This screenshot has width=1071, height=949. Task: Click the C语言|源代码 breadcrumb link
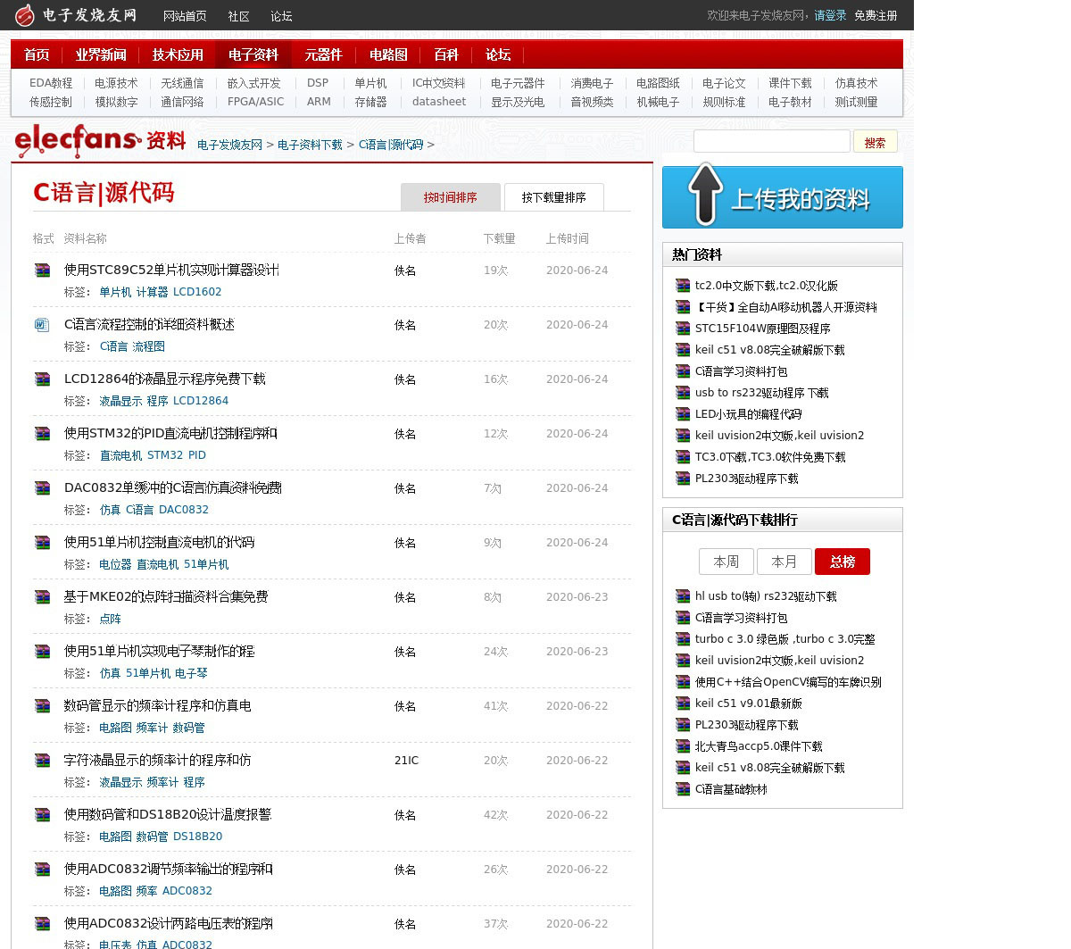pyautogui.click(x=391, y=145)
